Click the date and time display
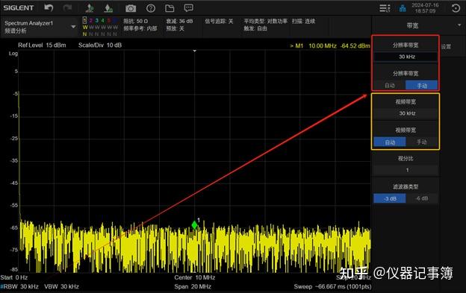This screenshot has width=466, height=293. 425,8
